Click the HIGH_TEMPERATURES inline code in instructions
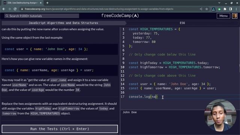This screenshot has width=240, height=135. (45, 113)
